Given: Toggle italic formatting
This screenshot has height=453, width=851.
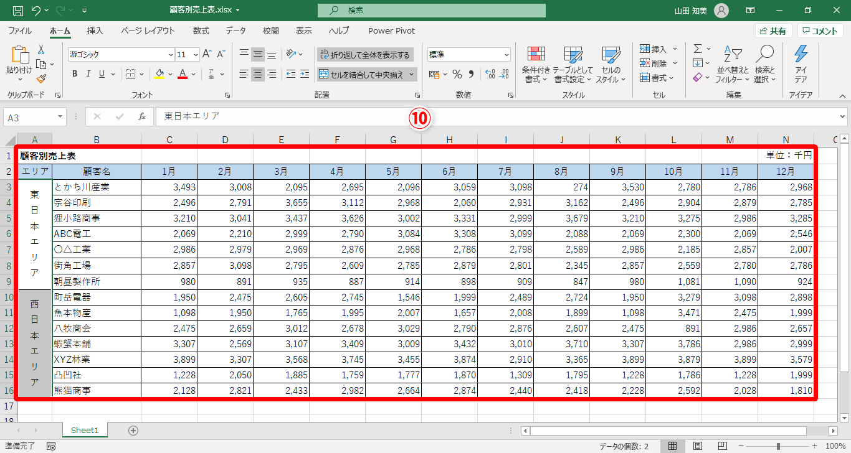Looking at the screenshot, I should point(88,74).
